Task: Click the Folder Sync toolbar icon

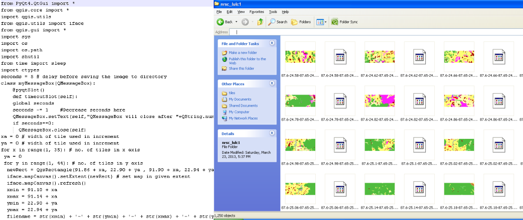Action: coord(344,22)
